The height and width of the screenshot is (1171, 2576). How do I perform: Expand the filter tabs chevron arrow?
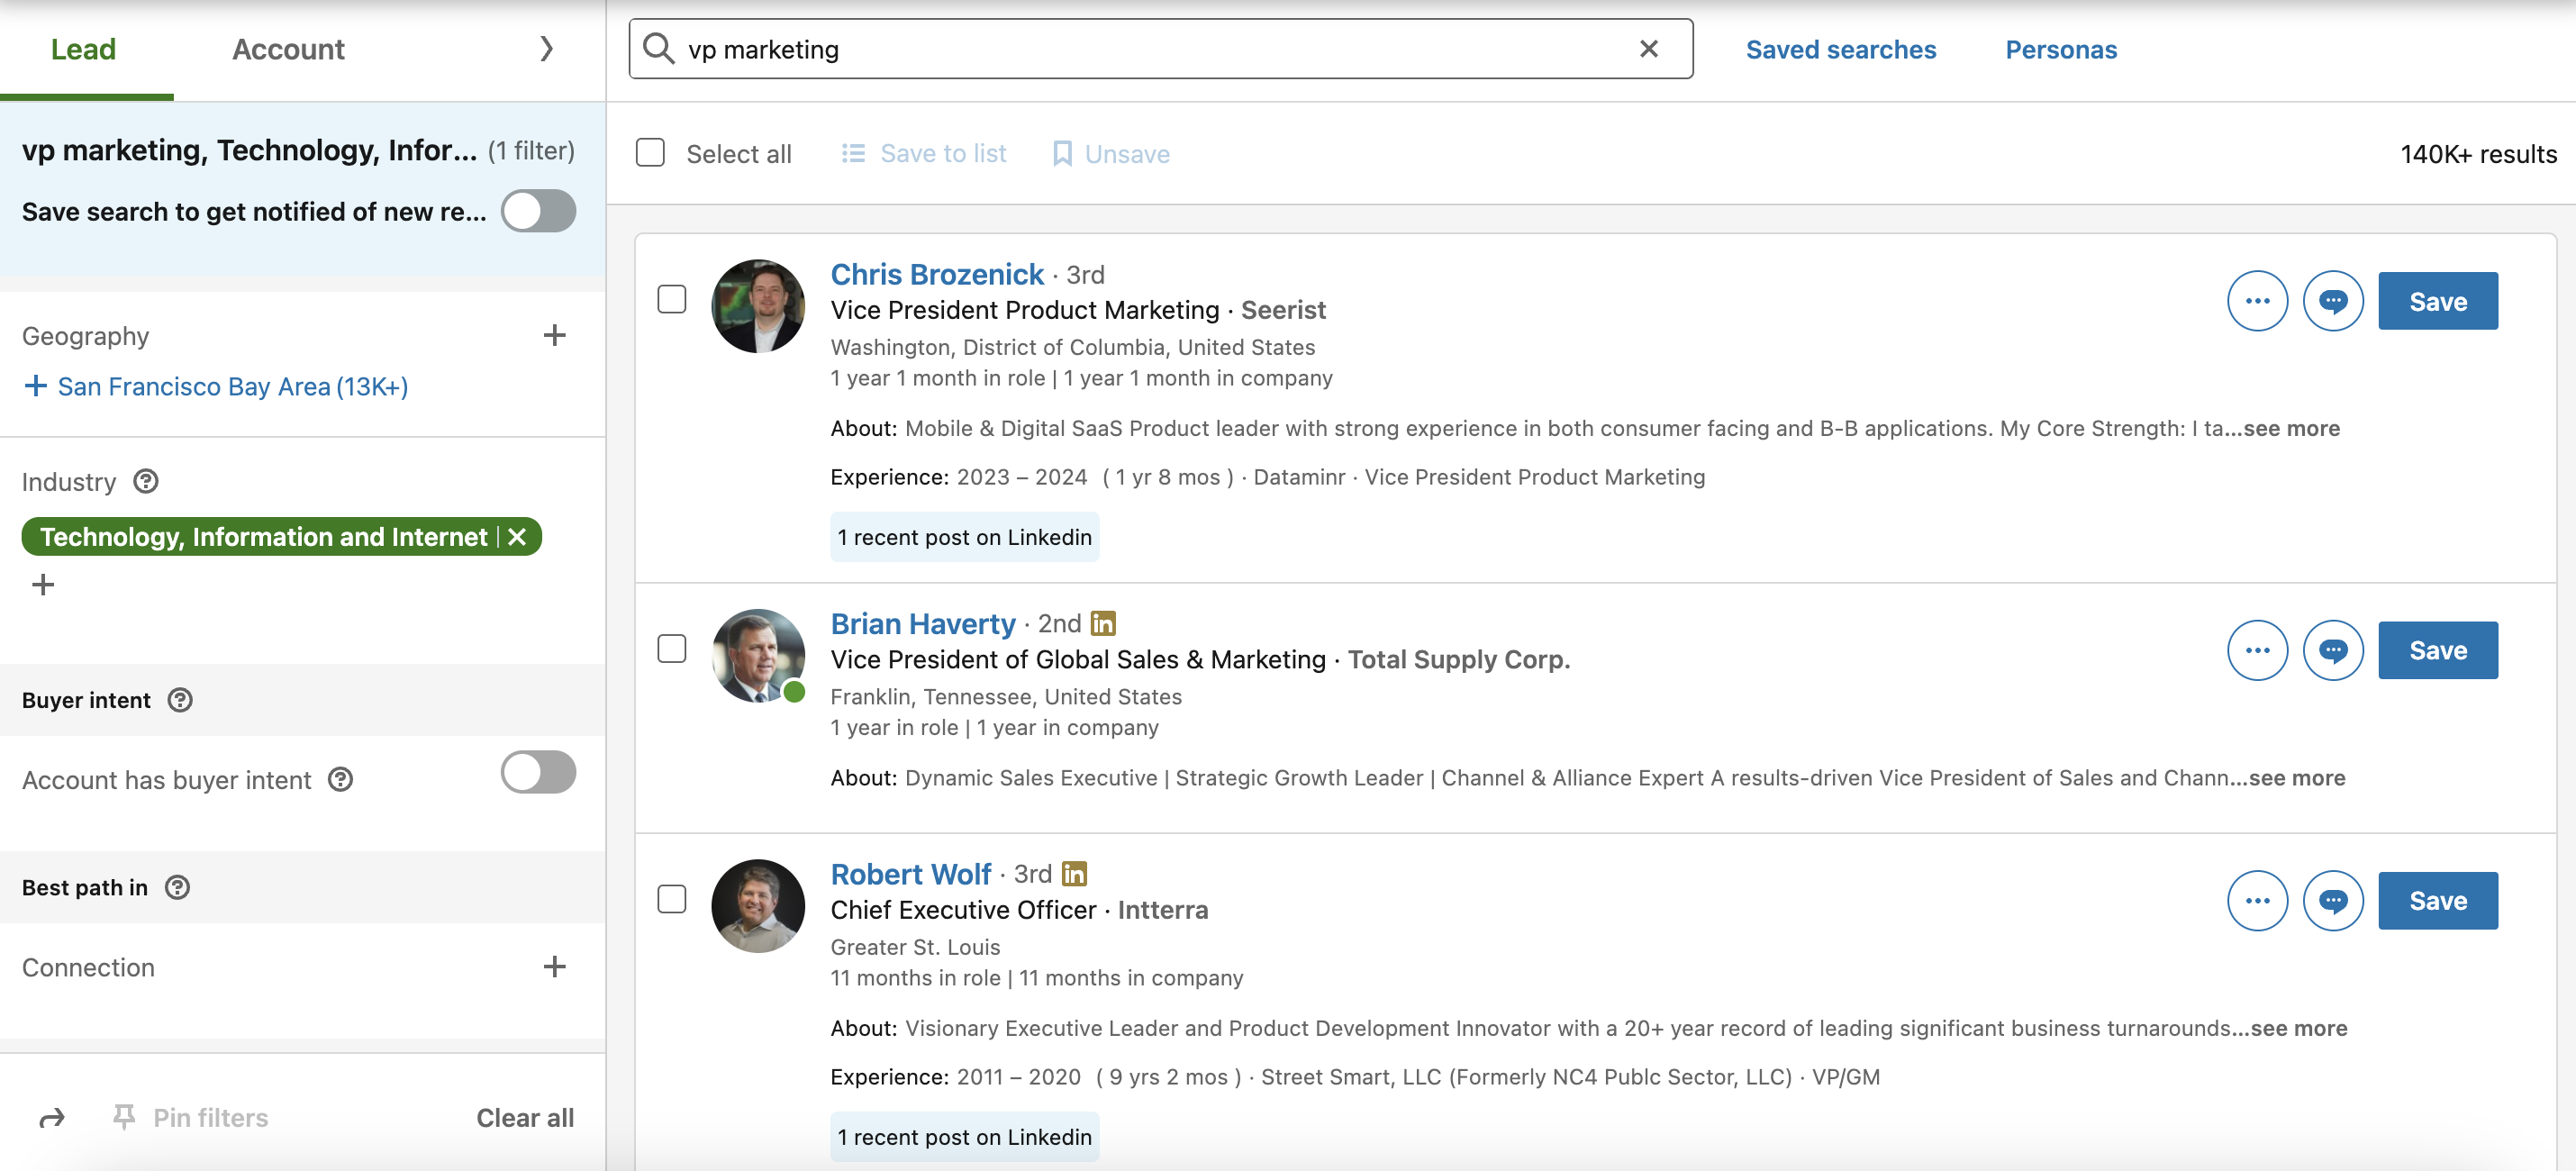tap(546, 49)
